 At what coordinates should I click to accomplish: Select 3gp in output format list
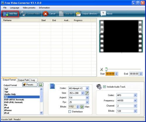click(22, 92)
